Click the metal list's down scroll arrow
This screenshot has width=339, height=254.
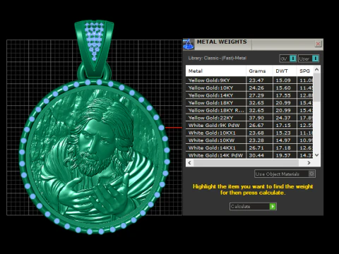[x=316, y=155]
